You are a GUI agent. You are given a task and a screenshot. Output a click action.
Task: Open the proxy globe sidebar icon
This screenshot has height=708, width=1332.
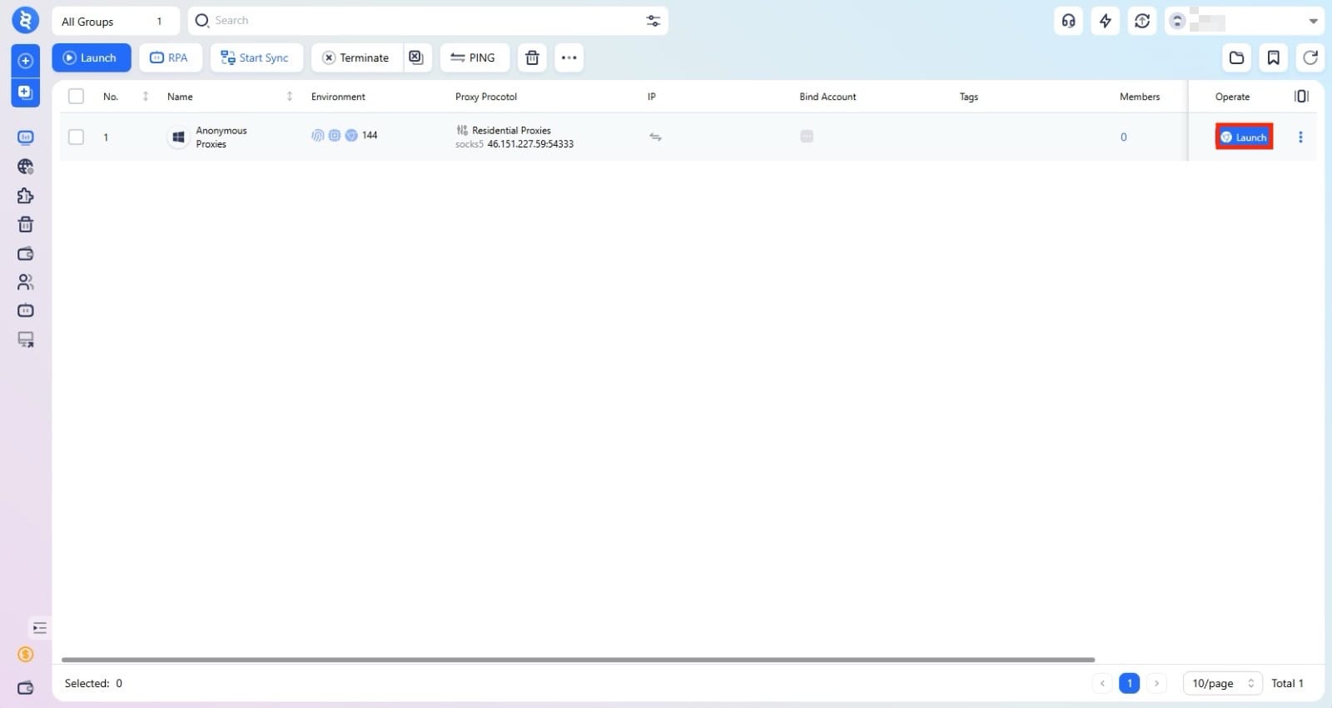coord(26,167)
